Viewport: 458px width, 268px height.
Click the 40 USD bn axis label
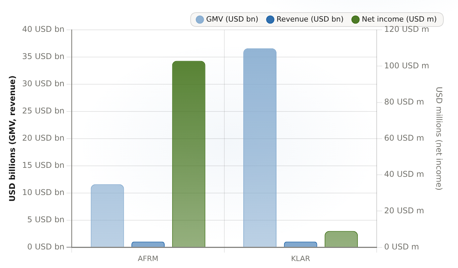[43, 30]
